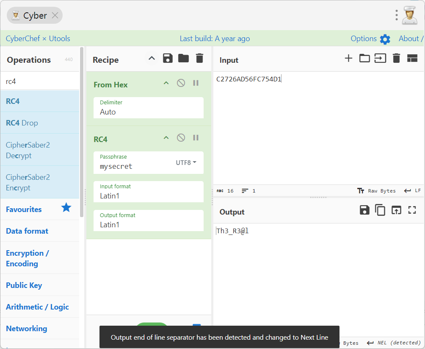Disable the From Hex operation
425x349 pixels.
click(x=181, y=83)
